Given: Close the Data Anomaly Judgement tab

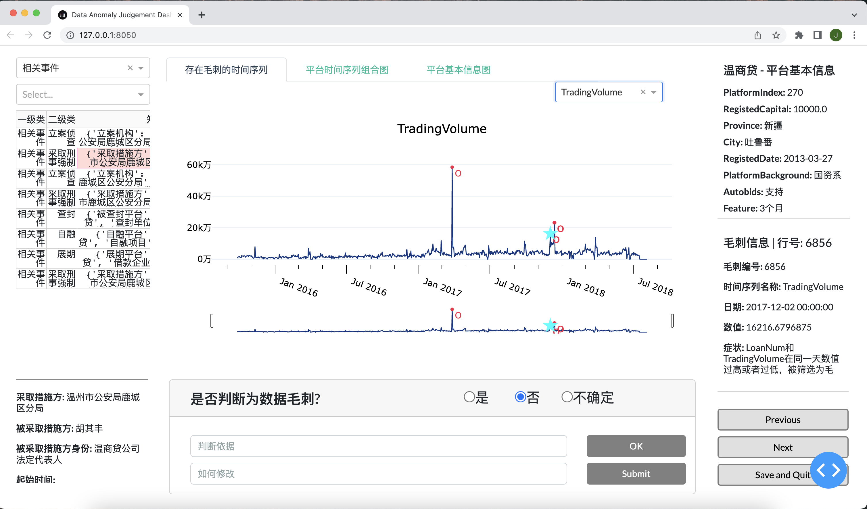Looking at the screenshot, I should coord(180,15).
